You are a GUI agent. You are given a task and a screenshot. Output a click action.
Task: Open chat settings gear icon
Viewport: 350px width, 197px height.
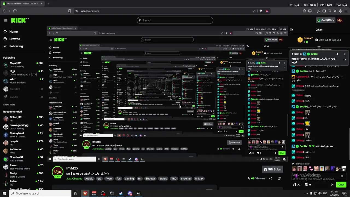[x=332, y=185]
